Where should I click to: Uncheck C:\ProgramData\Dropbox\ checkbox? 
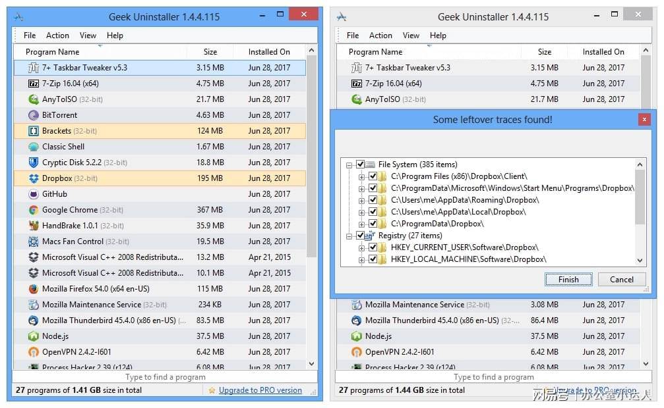click(373, 223)
